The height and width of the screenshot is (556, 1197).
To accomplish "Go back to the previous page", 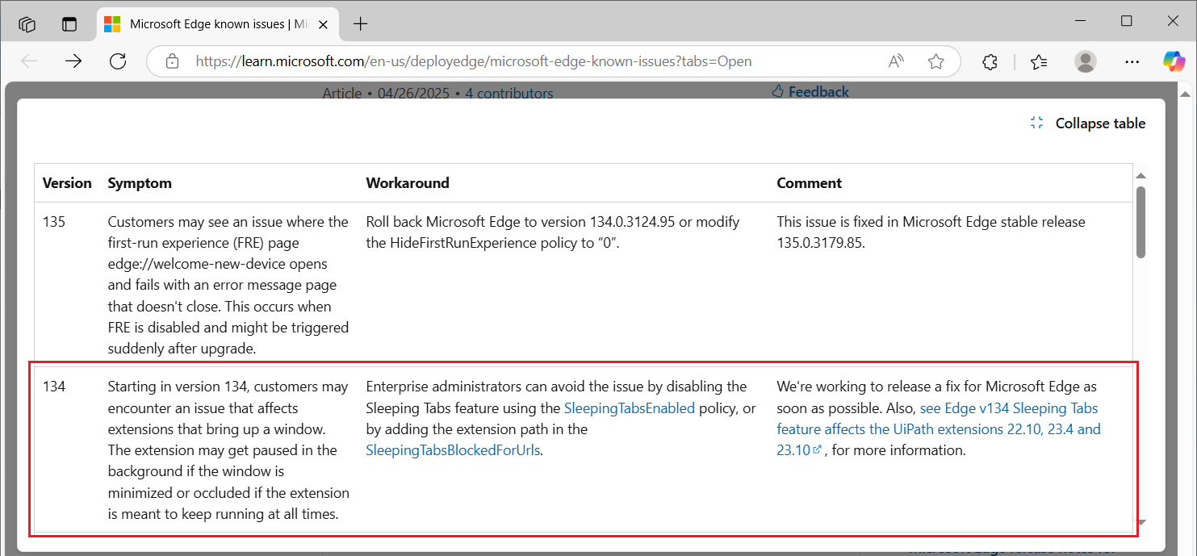I will pos(29,61).
